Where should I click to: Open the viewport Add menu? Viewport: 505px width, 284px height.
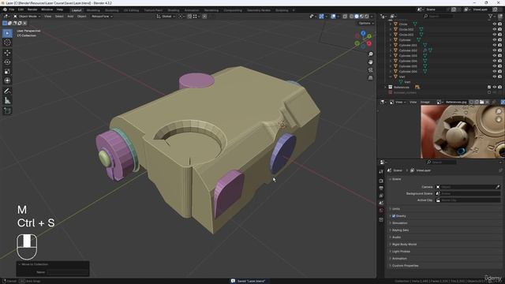pyautogui.click(x=70, y=16)
